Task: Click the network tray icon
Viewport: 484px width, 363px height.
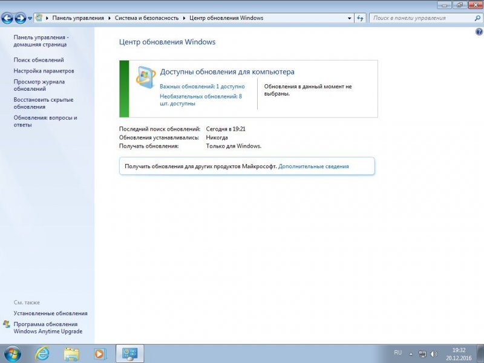Action: pos(422,354)
